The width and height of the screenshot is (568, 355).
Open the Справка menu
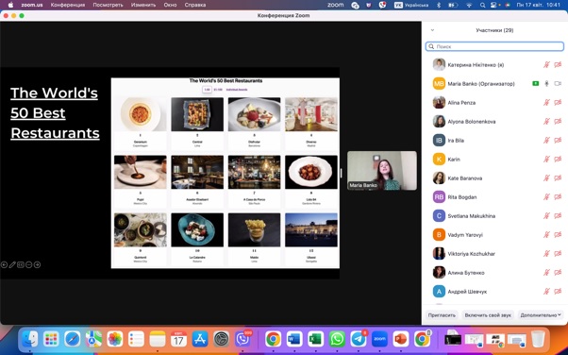[x=195, y=5]
